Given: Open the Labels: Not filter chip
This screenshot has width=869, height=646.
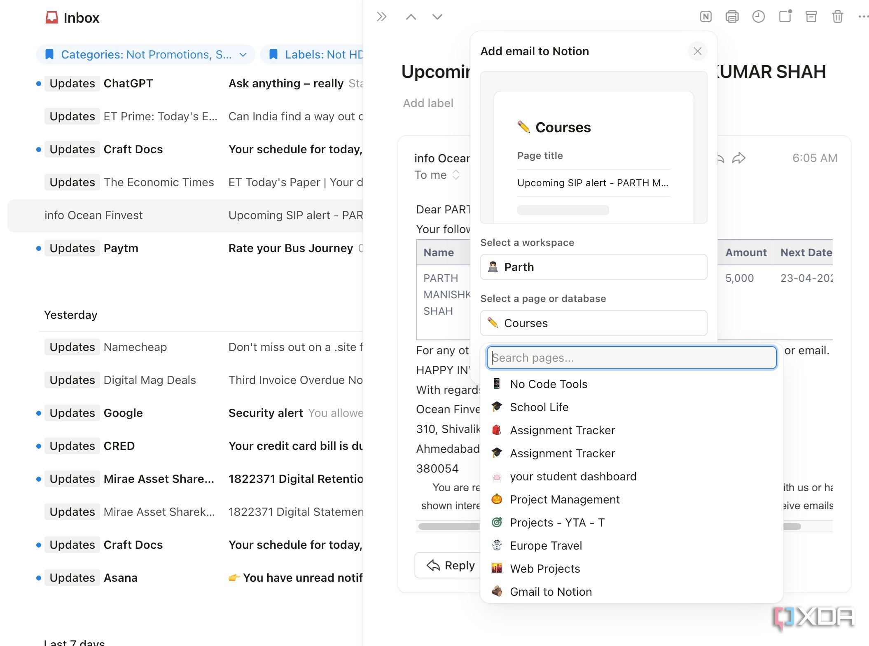Looking at the screenshot, I should (312, 54).
